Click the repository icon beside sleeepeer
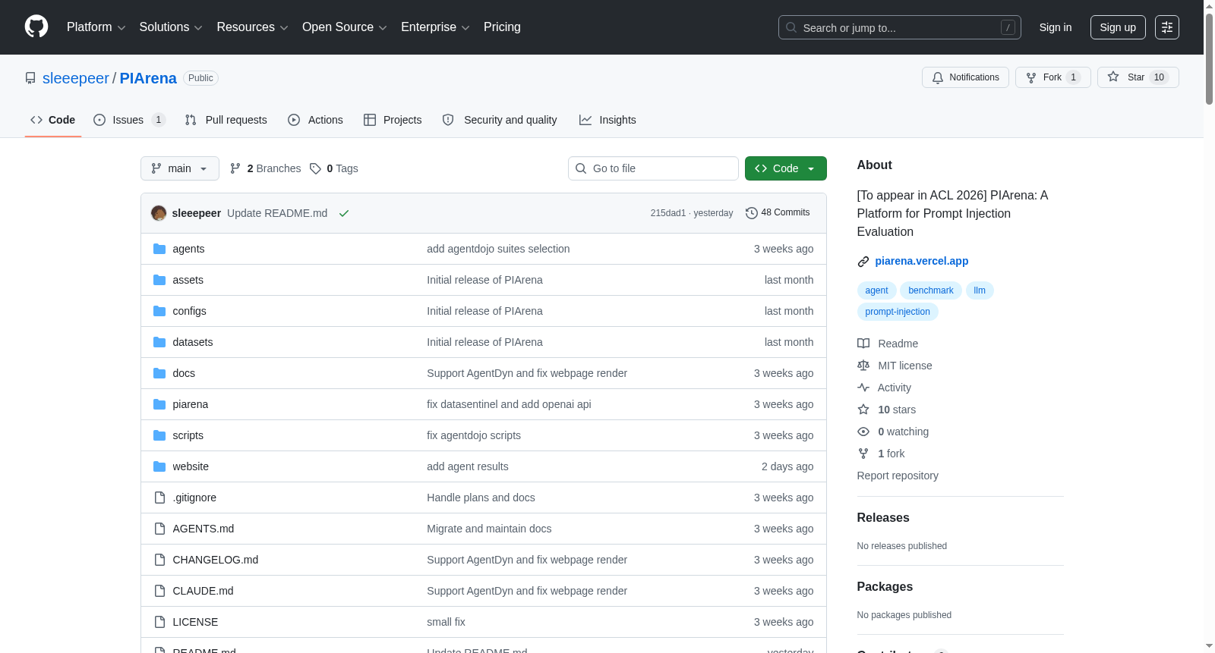 click(30, 78)
